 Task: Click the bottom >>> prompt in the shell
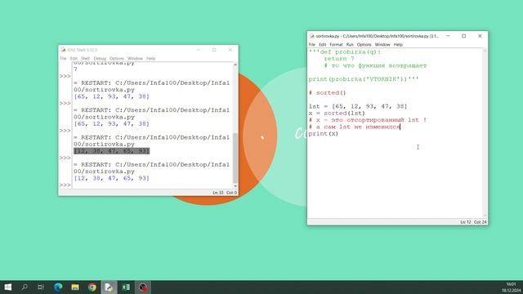point(65,185)
